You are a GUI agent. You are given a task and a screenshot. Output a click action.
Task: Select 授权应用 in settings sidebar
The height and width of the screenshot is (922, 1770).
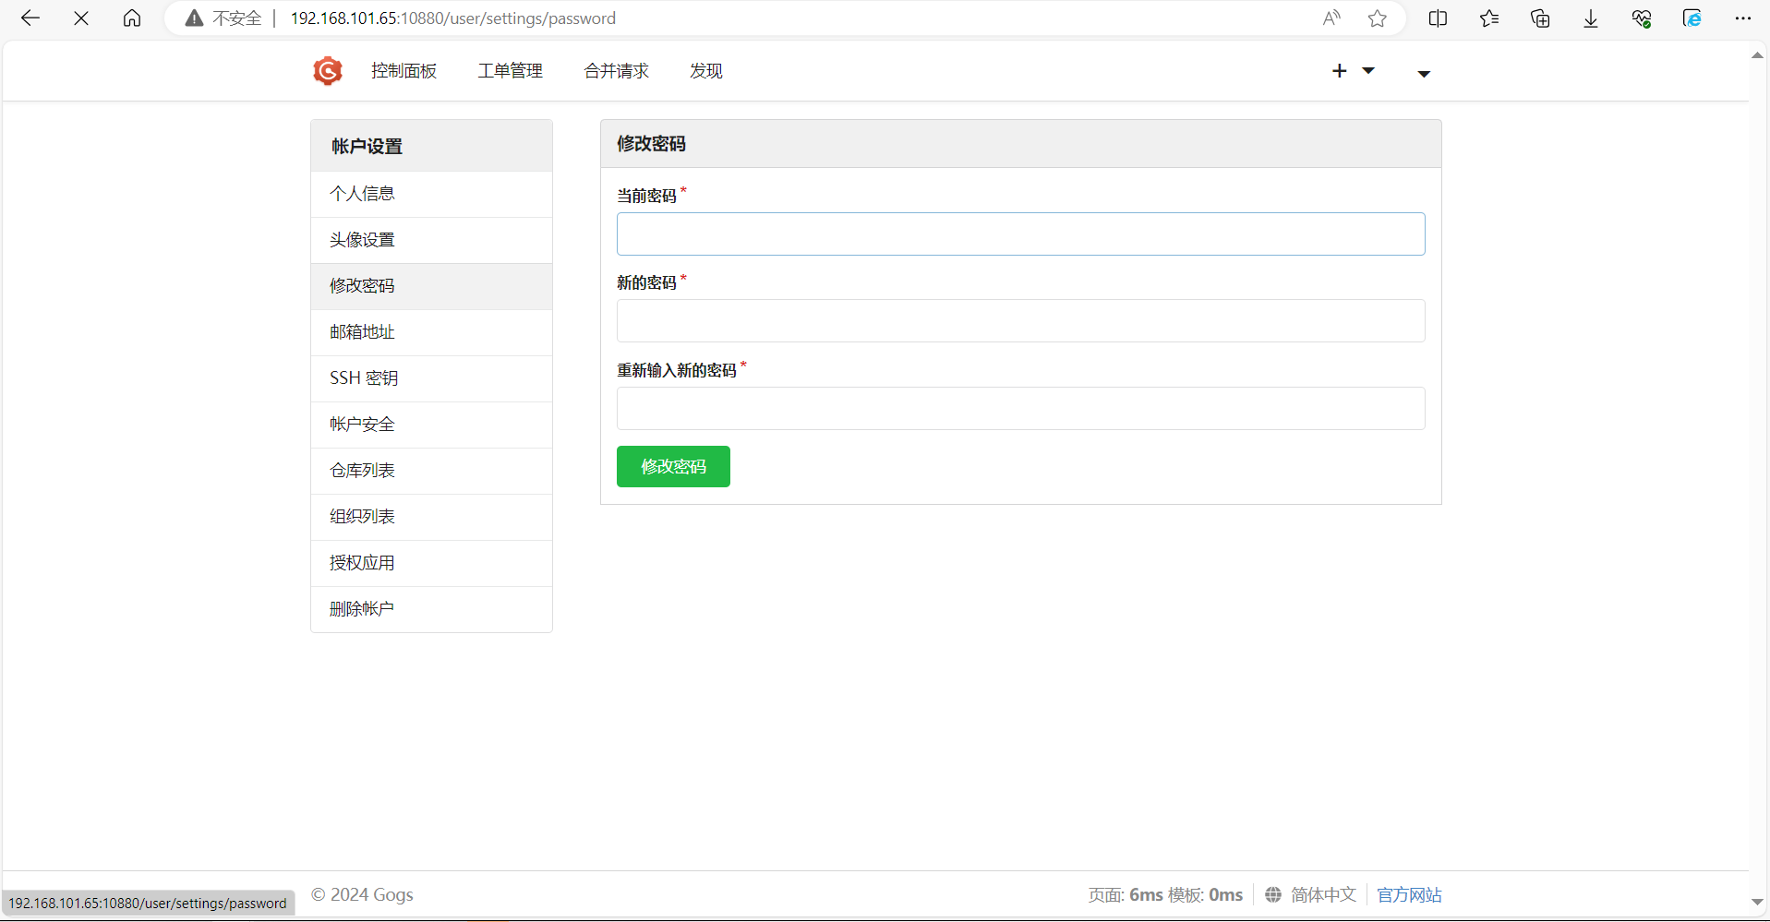point(431,563)
